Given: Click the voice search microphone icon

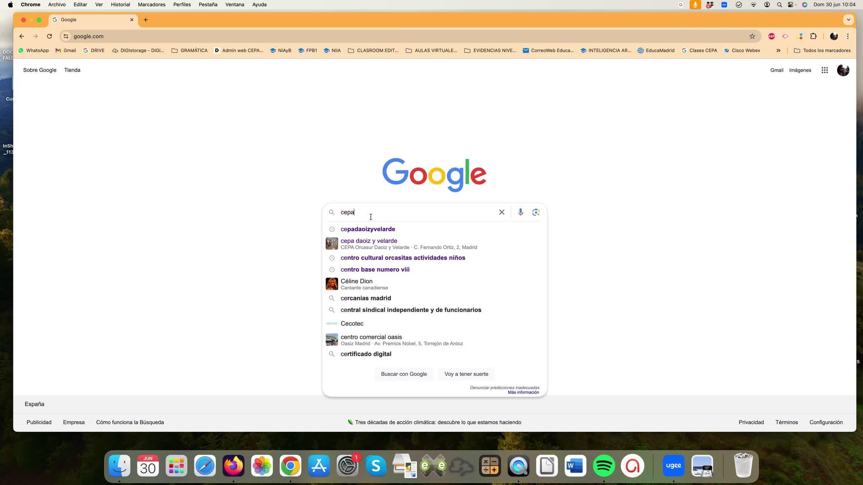Looking at the screenshot, I should tap(520, 212).
